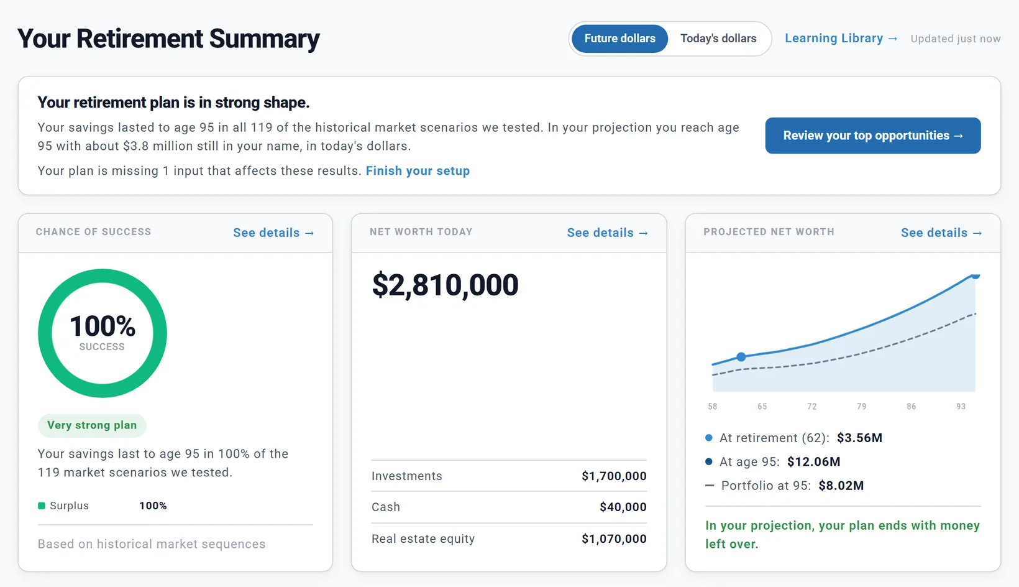See details for Projected Net Worth
This screenshot has width=1019, height=587.
(941, 233)
